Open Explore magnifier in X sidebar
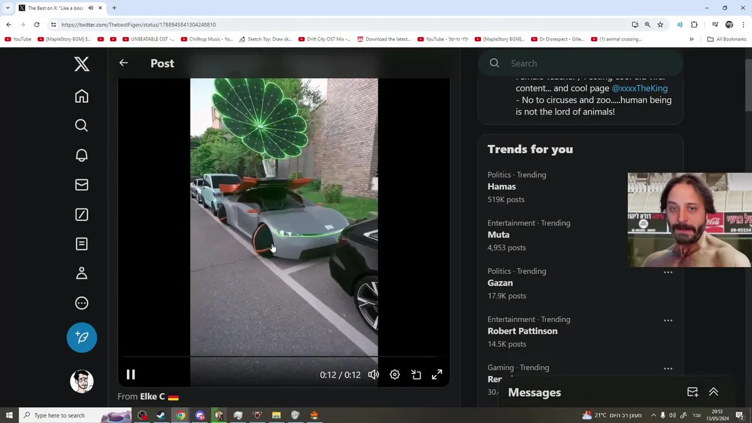The image size is (752, 423). [x=82, y=125]
